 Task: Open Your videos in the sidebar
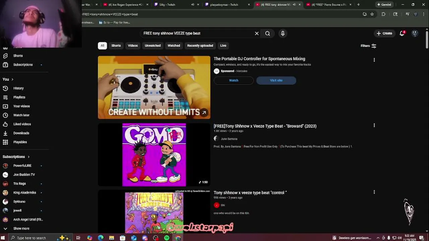coord(22,106)
